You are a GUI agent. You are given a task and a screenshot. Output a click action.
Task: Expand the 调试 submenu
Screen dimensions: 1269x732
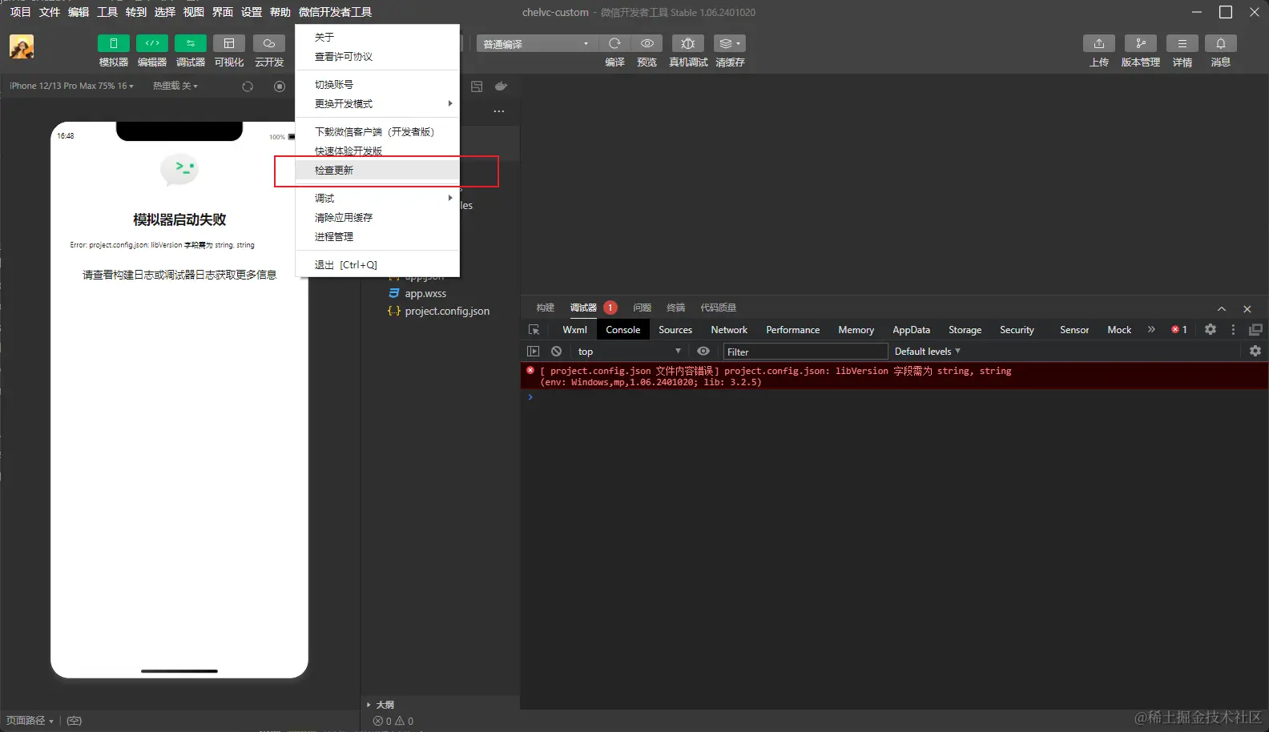click(377, 199)
